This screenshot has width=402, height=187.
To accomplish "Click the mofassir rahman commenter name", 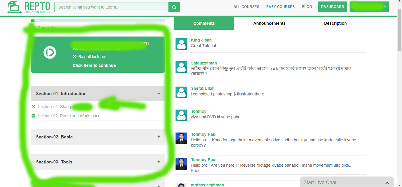I will coord(207,185).
